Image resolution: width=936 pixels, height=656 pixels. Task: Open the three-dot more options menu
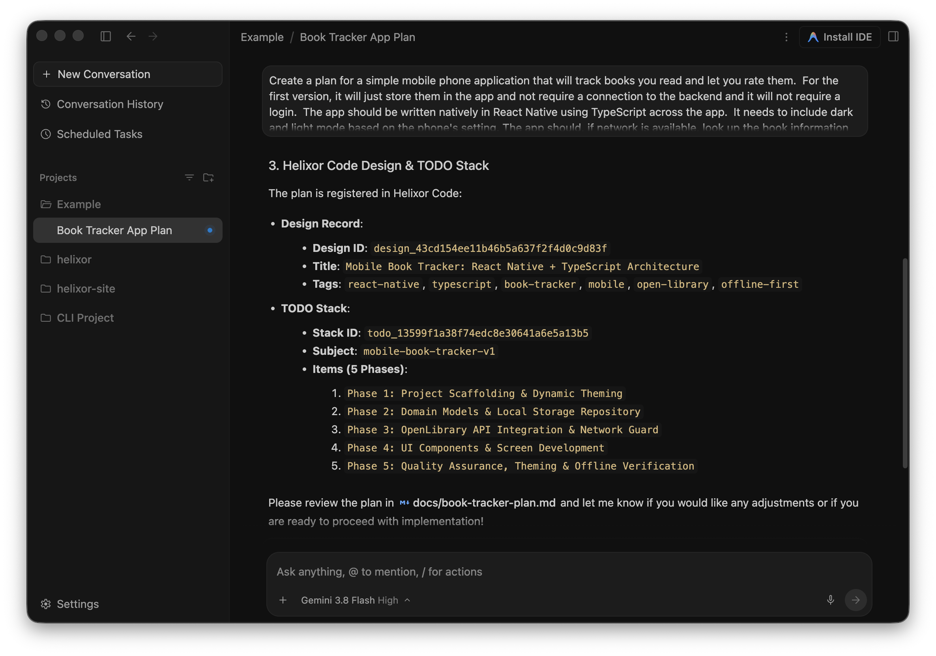click(x=786, y=37)
